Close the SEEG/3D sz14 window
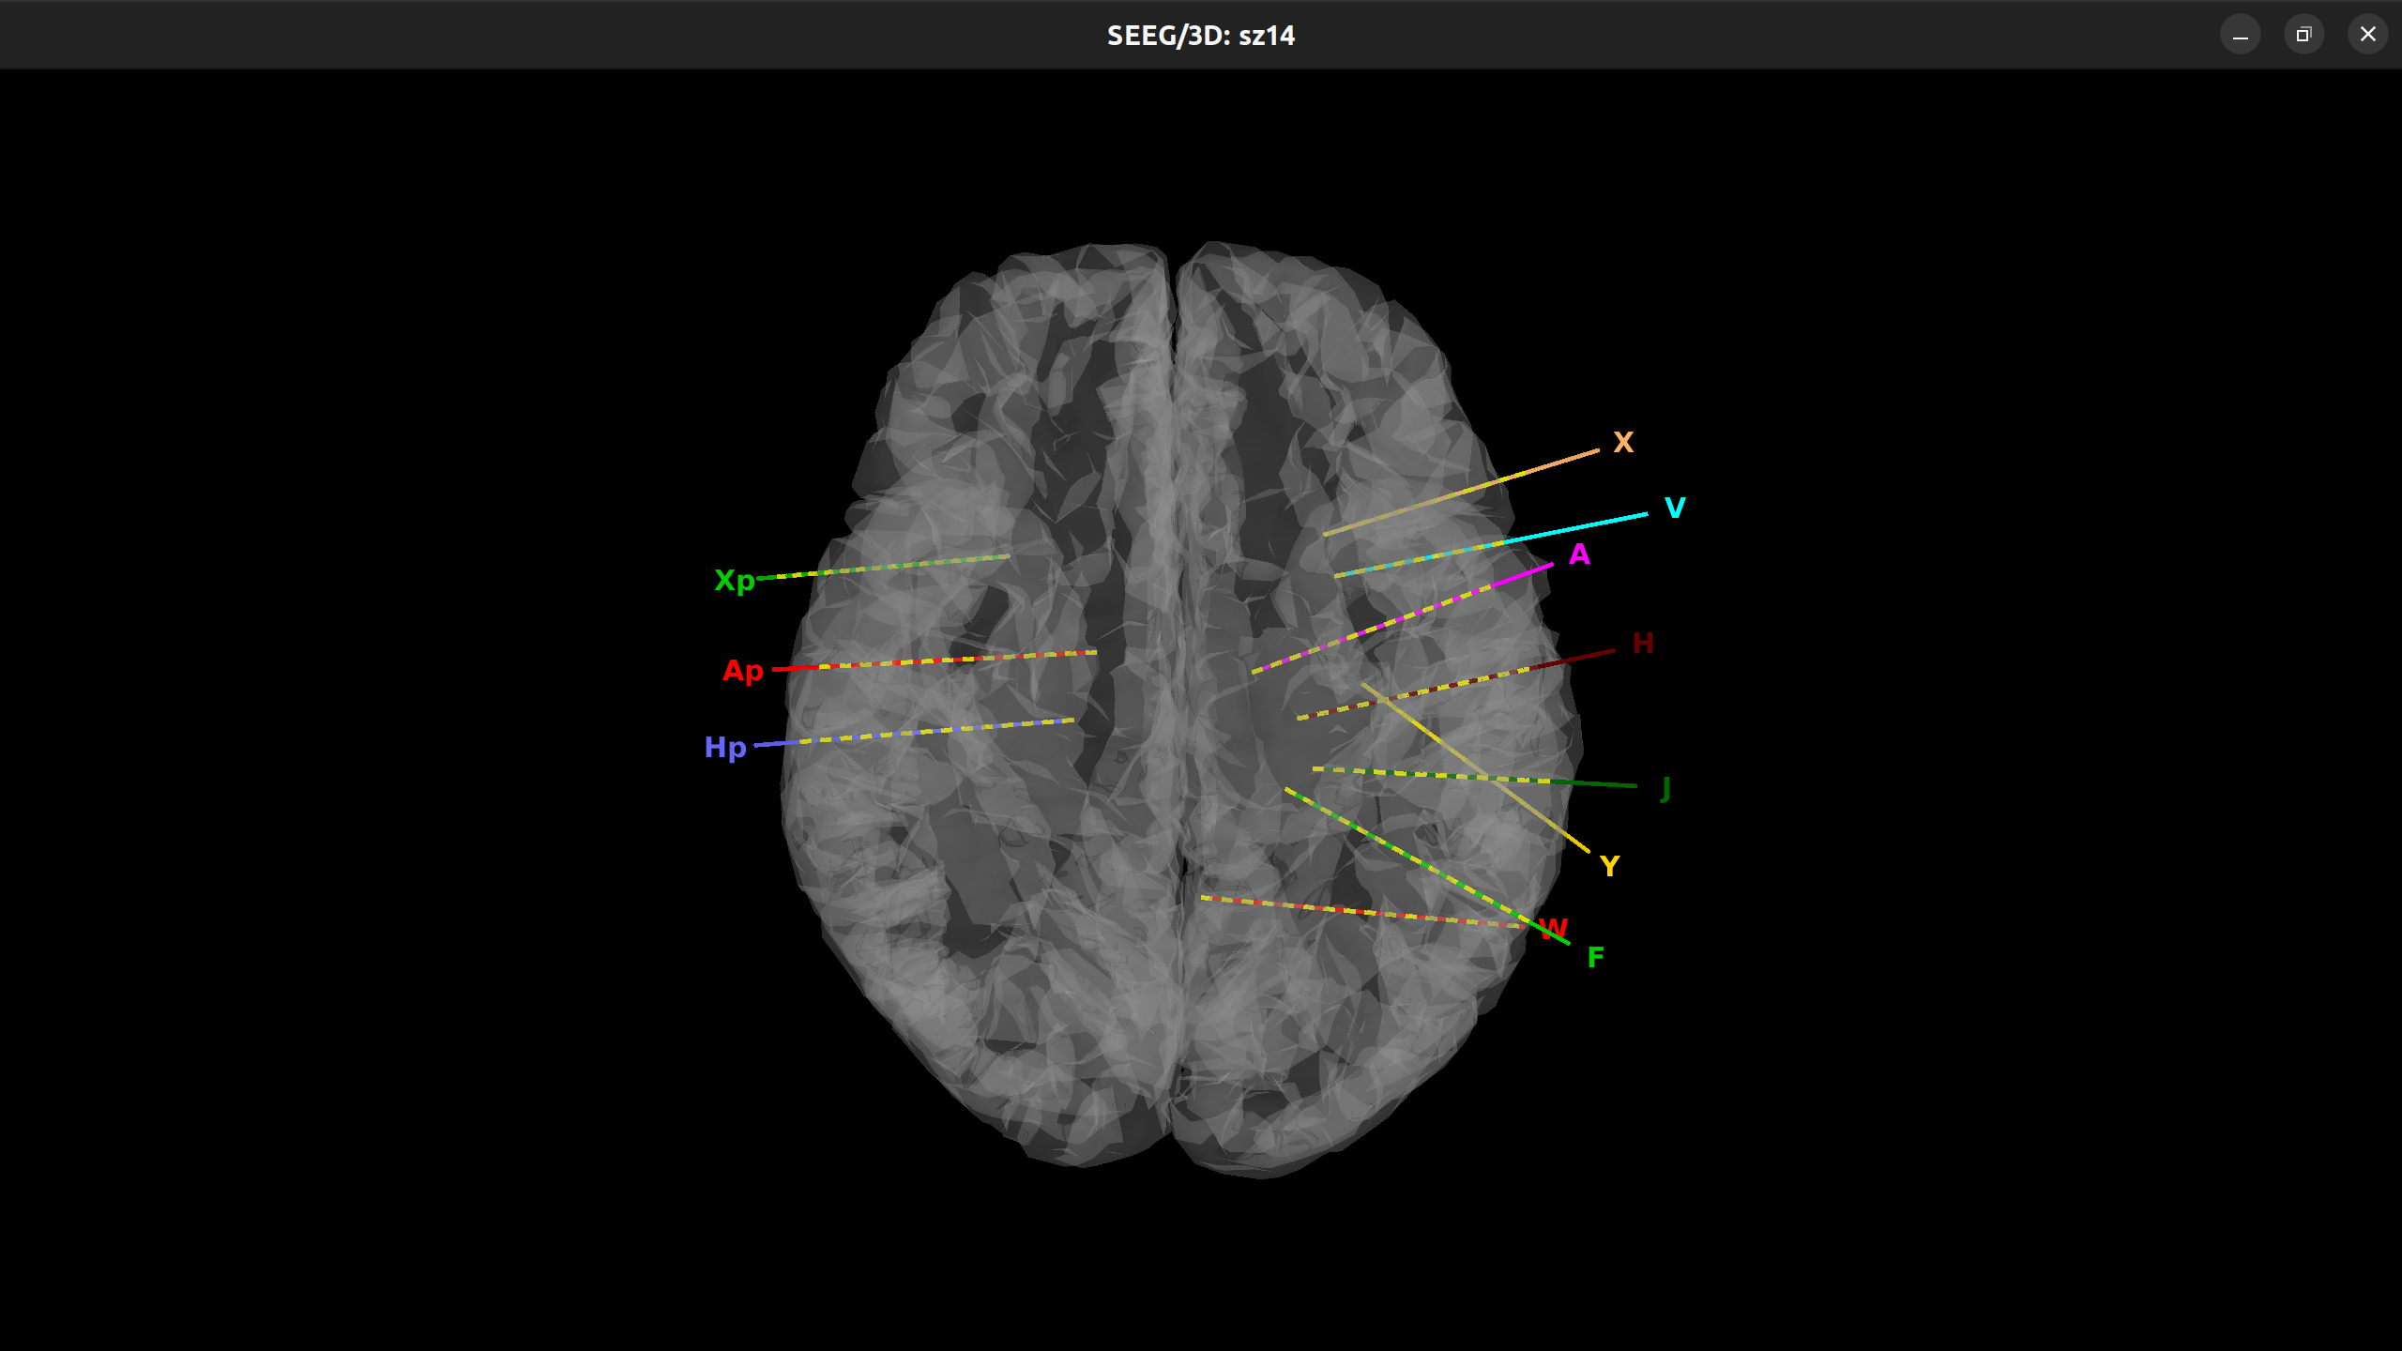The height and width of the screenshot is (1351, 2402). pos(2367,36)
